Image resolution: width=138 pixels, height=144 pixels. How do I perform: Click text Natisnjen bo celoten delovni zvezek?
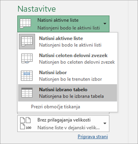77,62
